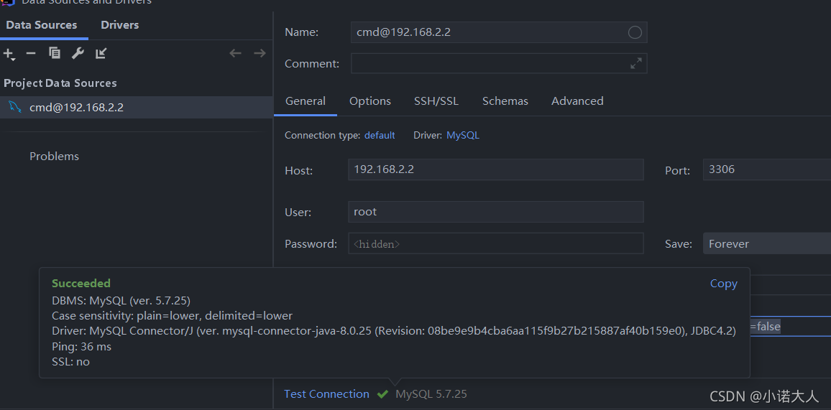Screen dimensions: 831x410
Task: Click the 'Driver: MySQL Connector/J' line
Action: (x=394, y=331)
